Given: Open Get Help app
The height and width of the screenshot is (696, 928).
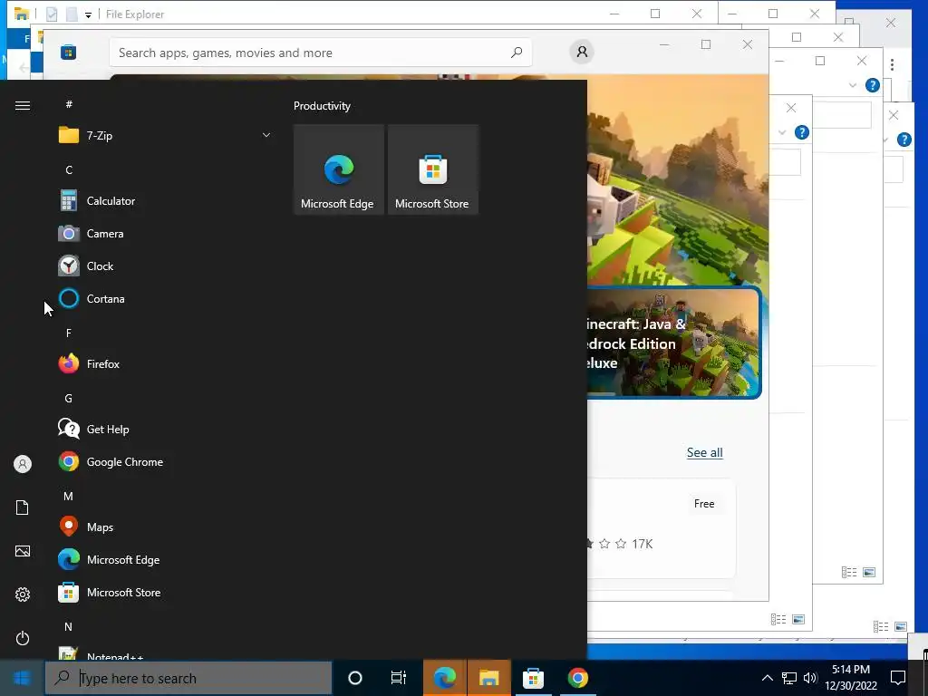Looking at the screenshot, I should 165,429.
